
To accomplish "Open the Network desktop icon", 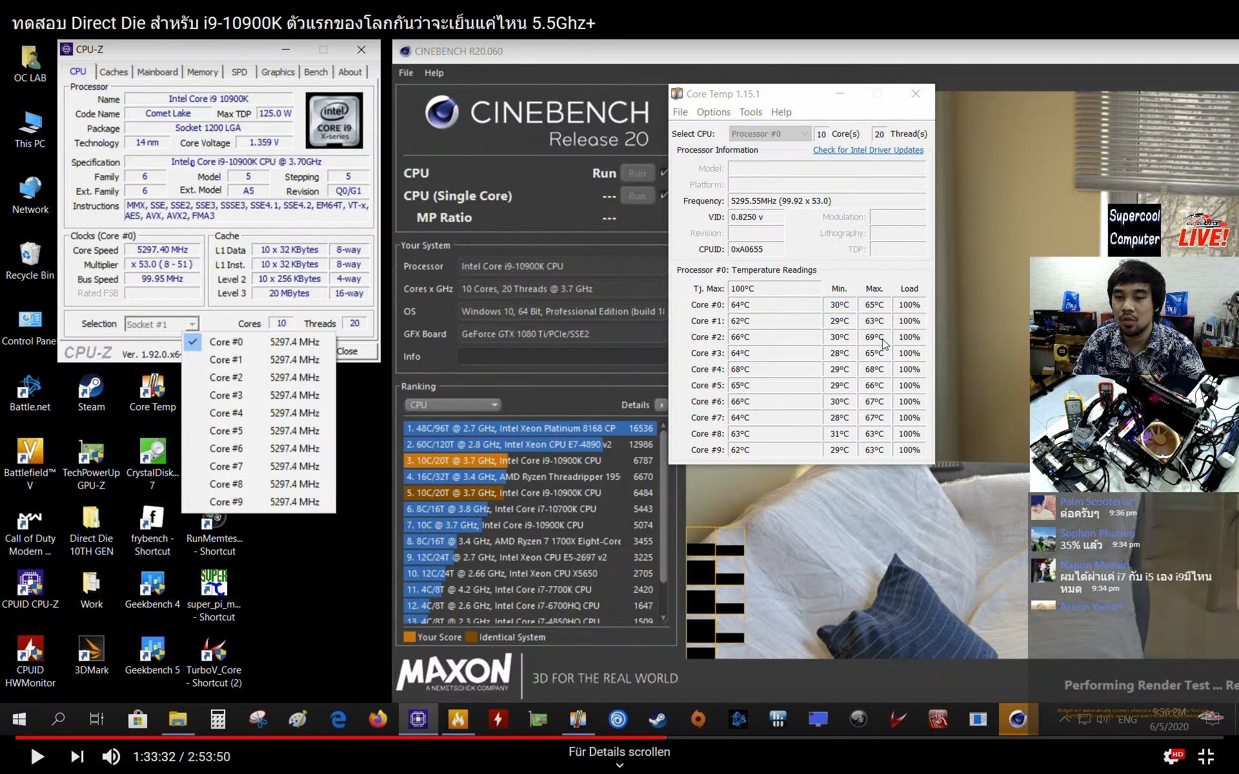I will [x=30, y=195].
